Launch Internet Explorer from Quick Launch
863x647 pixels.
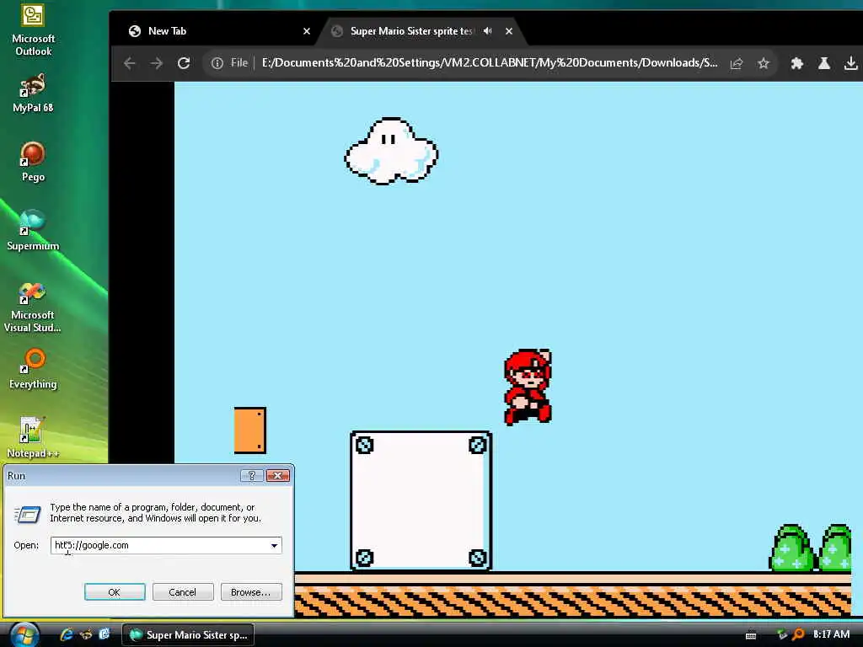[67, 634]
